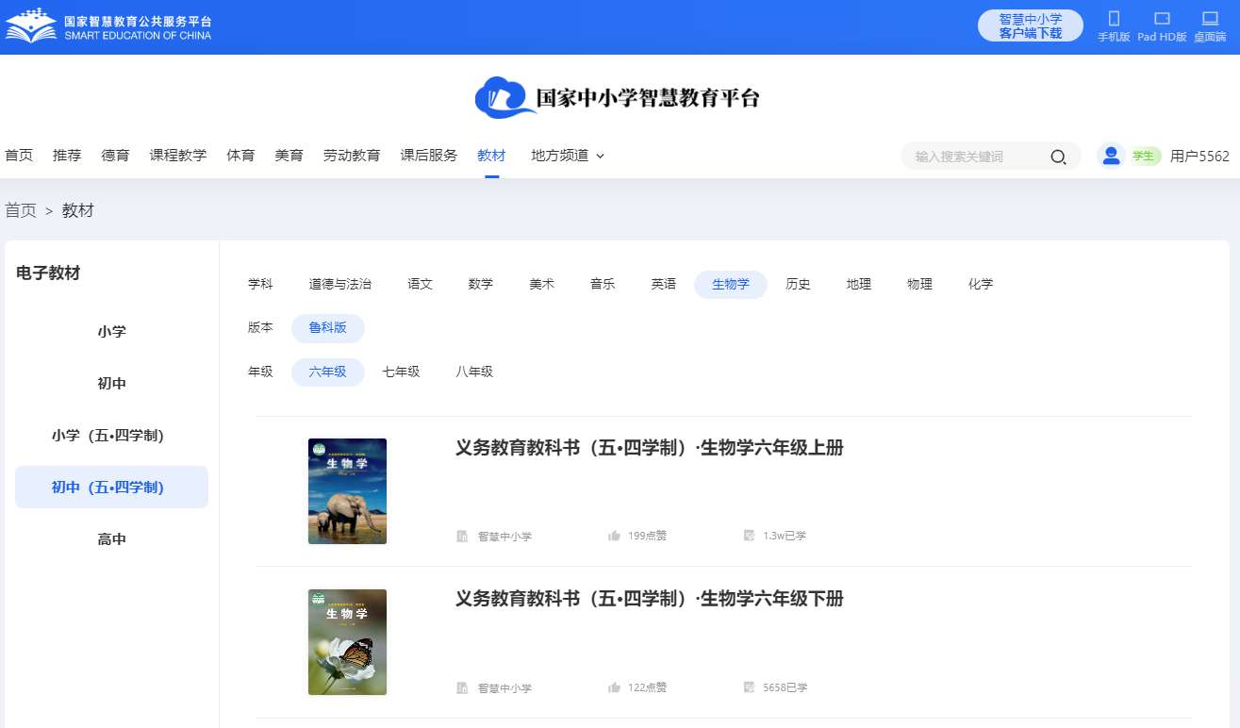Click the 智慧中小学 客户端下载 button
Image resolution: width=1240 pixels, height=728 pixels.
pos(1031,25)
